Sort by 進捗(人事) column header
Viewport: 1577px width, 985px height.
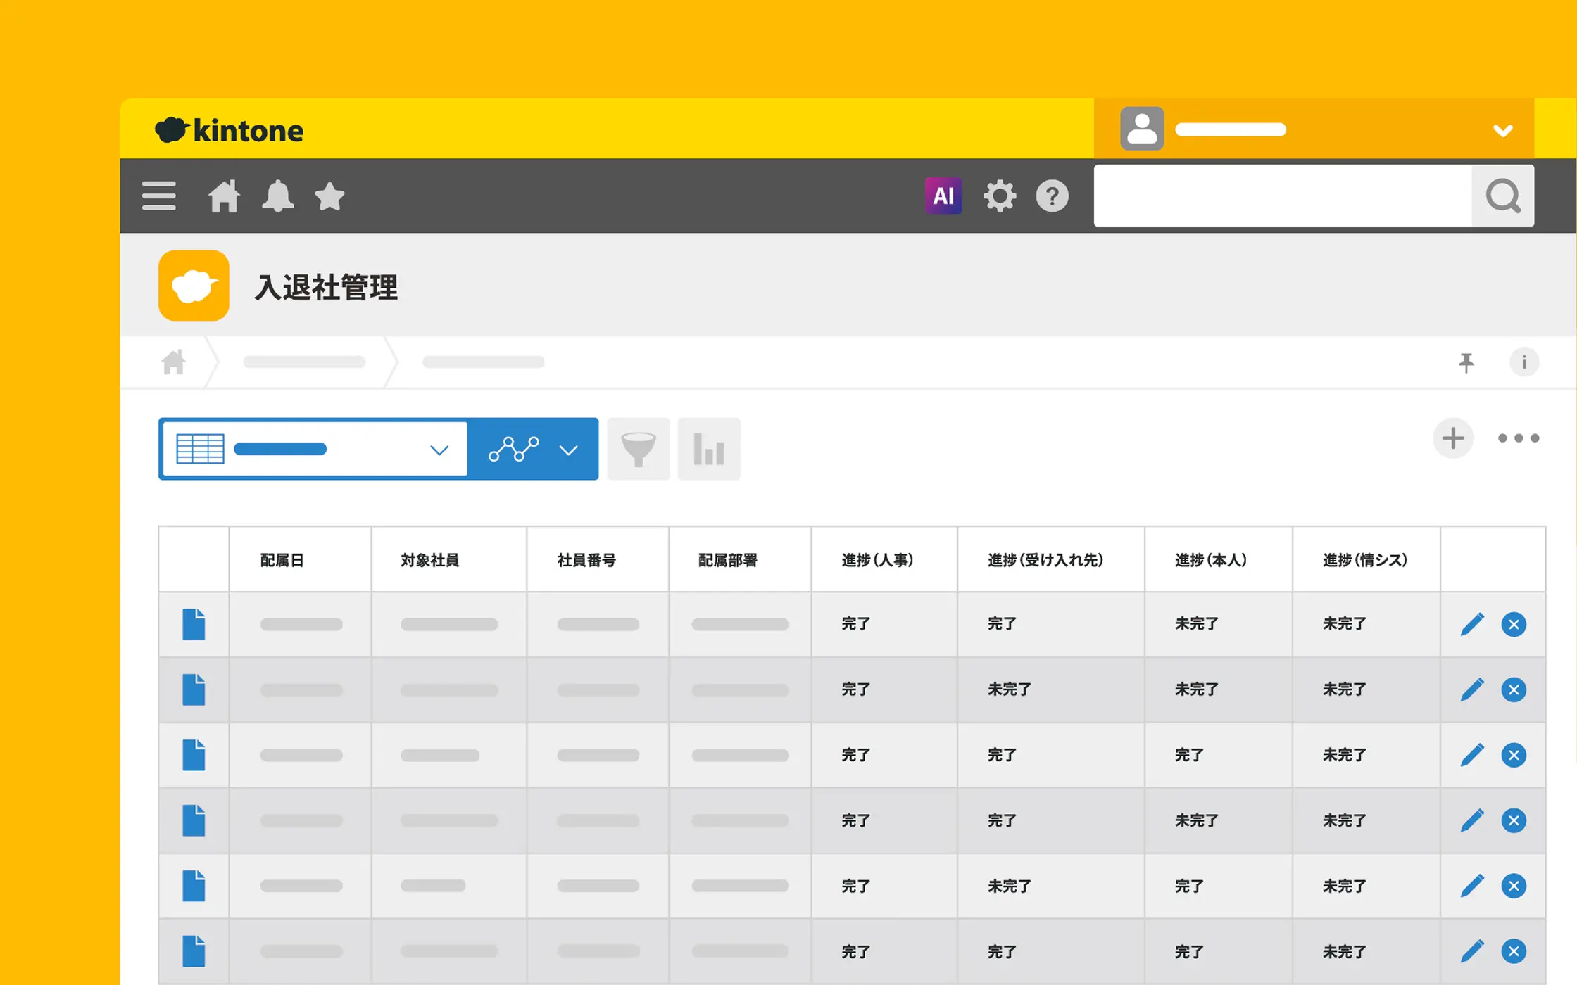(x=877, y=560)
